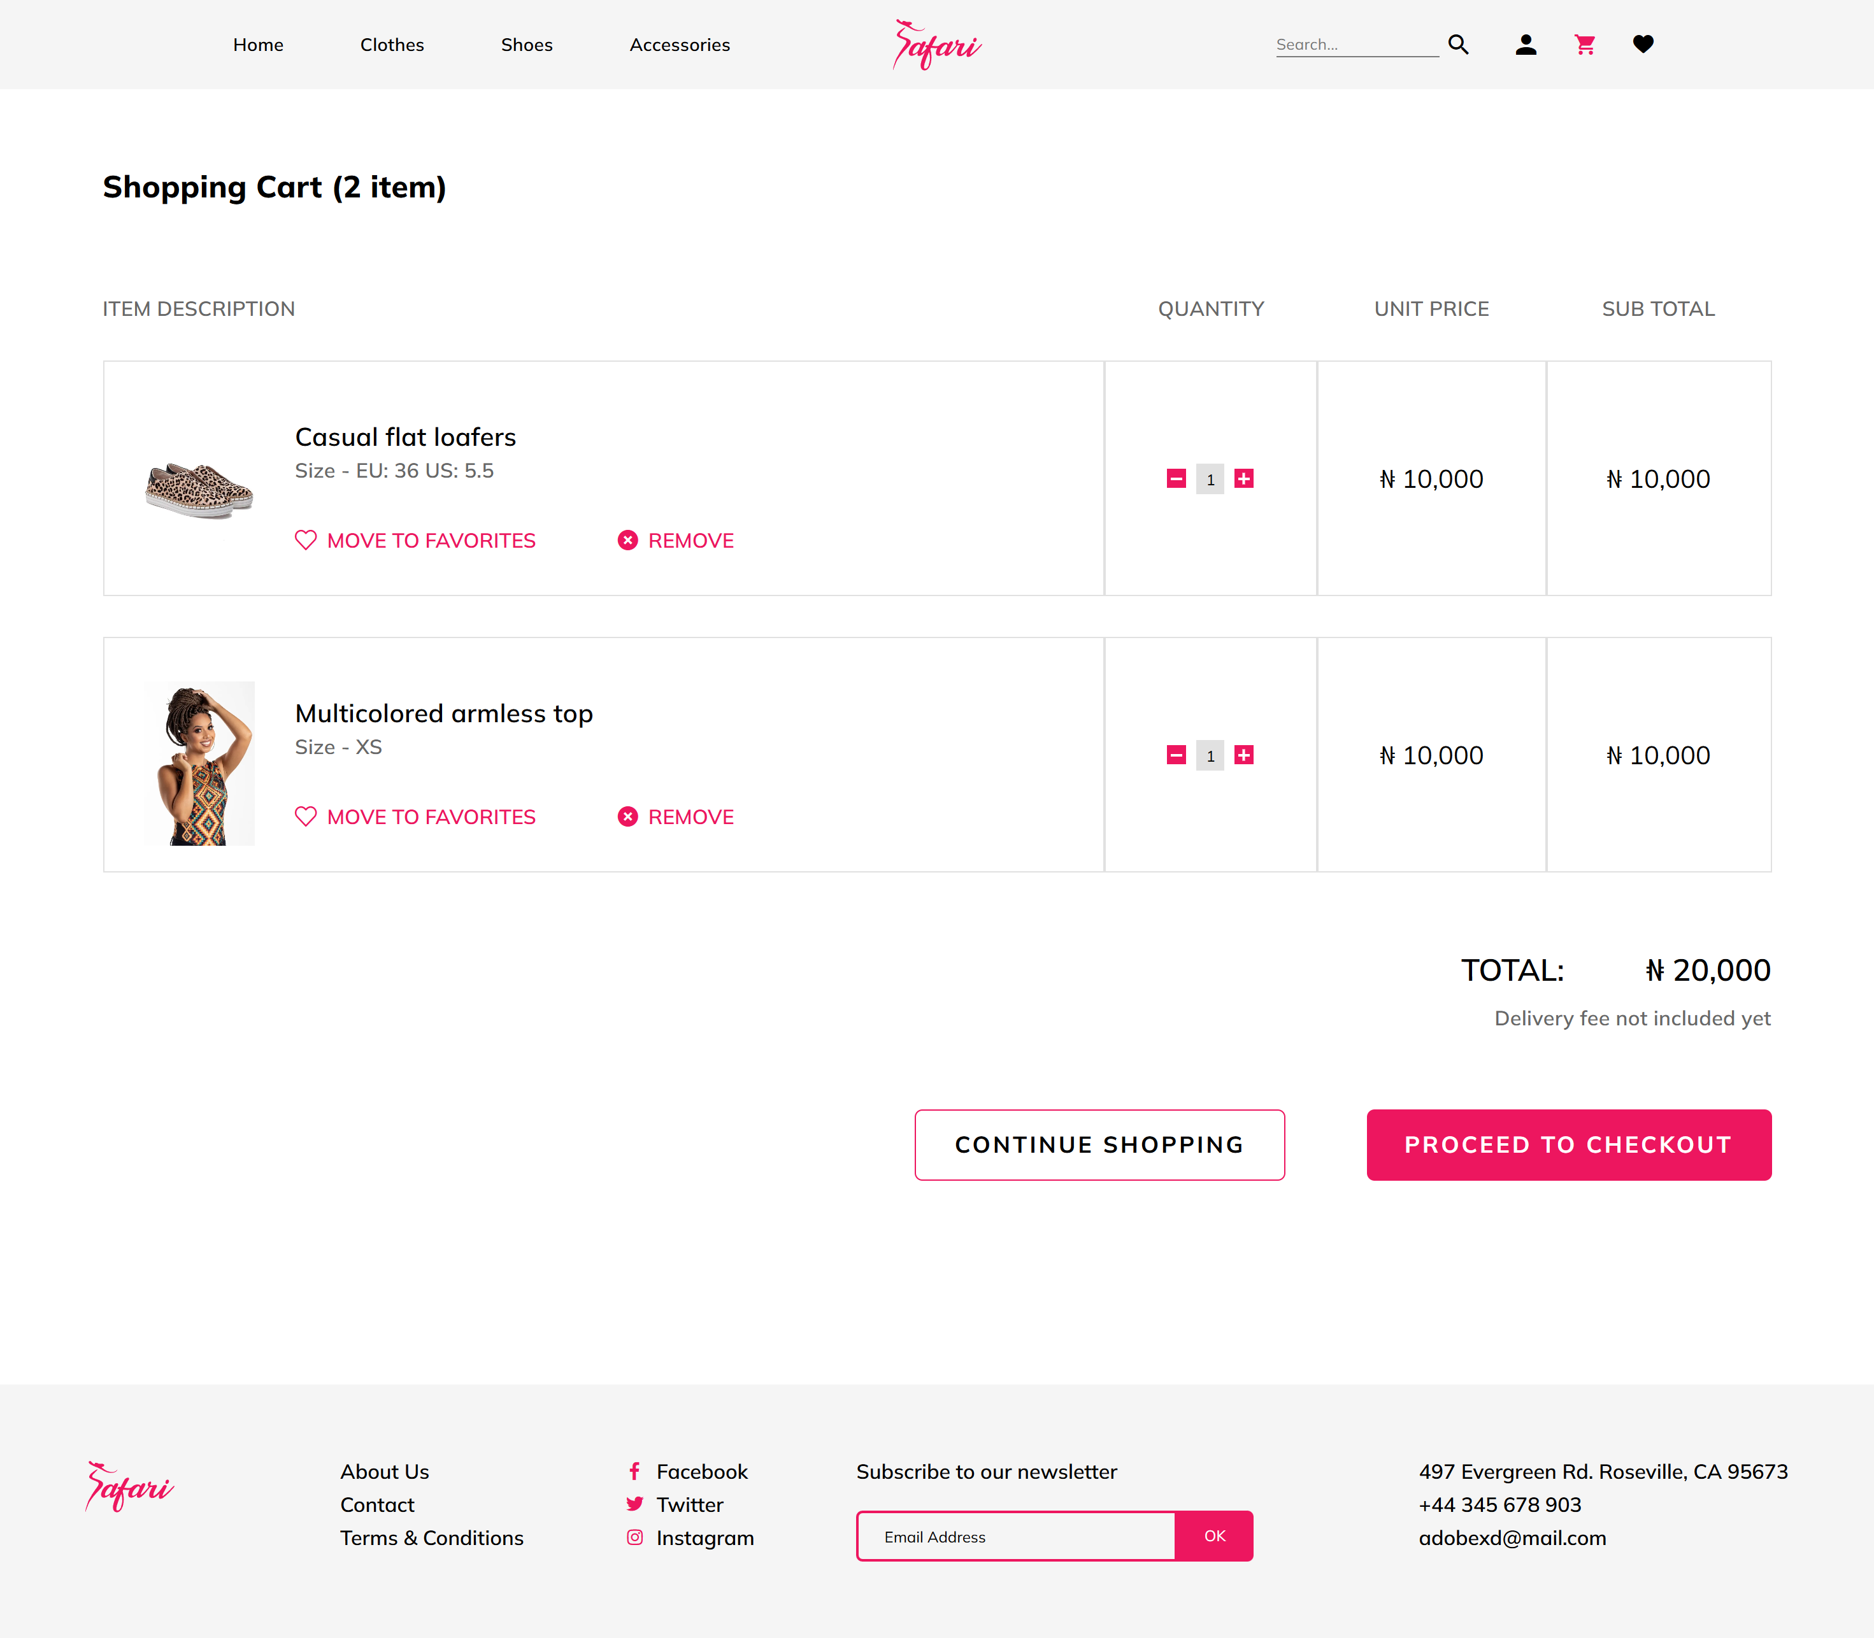Viewport: 1874px width, 1638px height.
Task: Open the shopping cart icon in header
Action: [1584, 45]
